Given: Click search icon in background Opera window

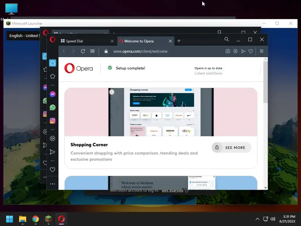Looking at the screenshot, I should coord(220,32).
